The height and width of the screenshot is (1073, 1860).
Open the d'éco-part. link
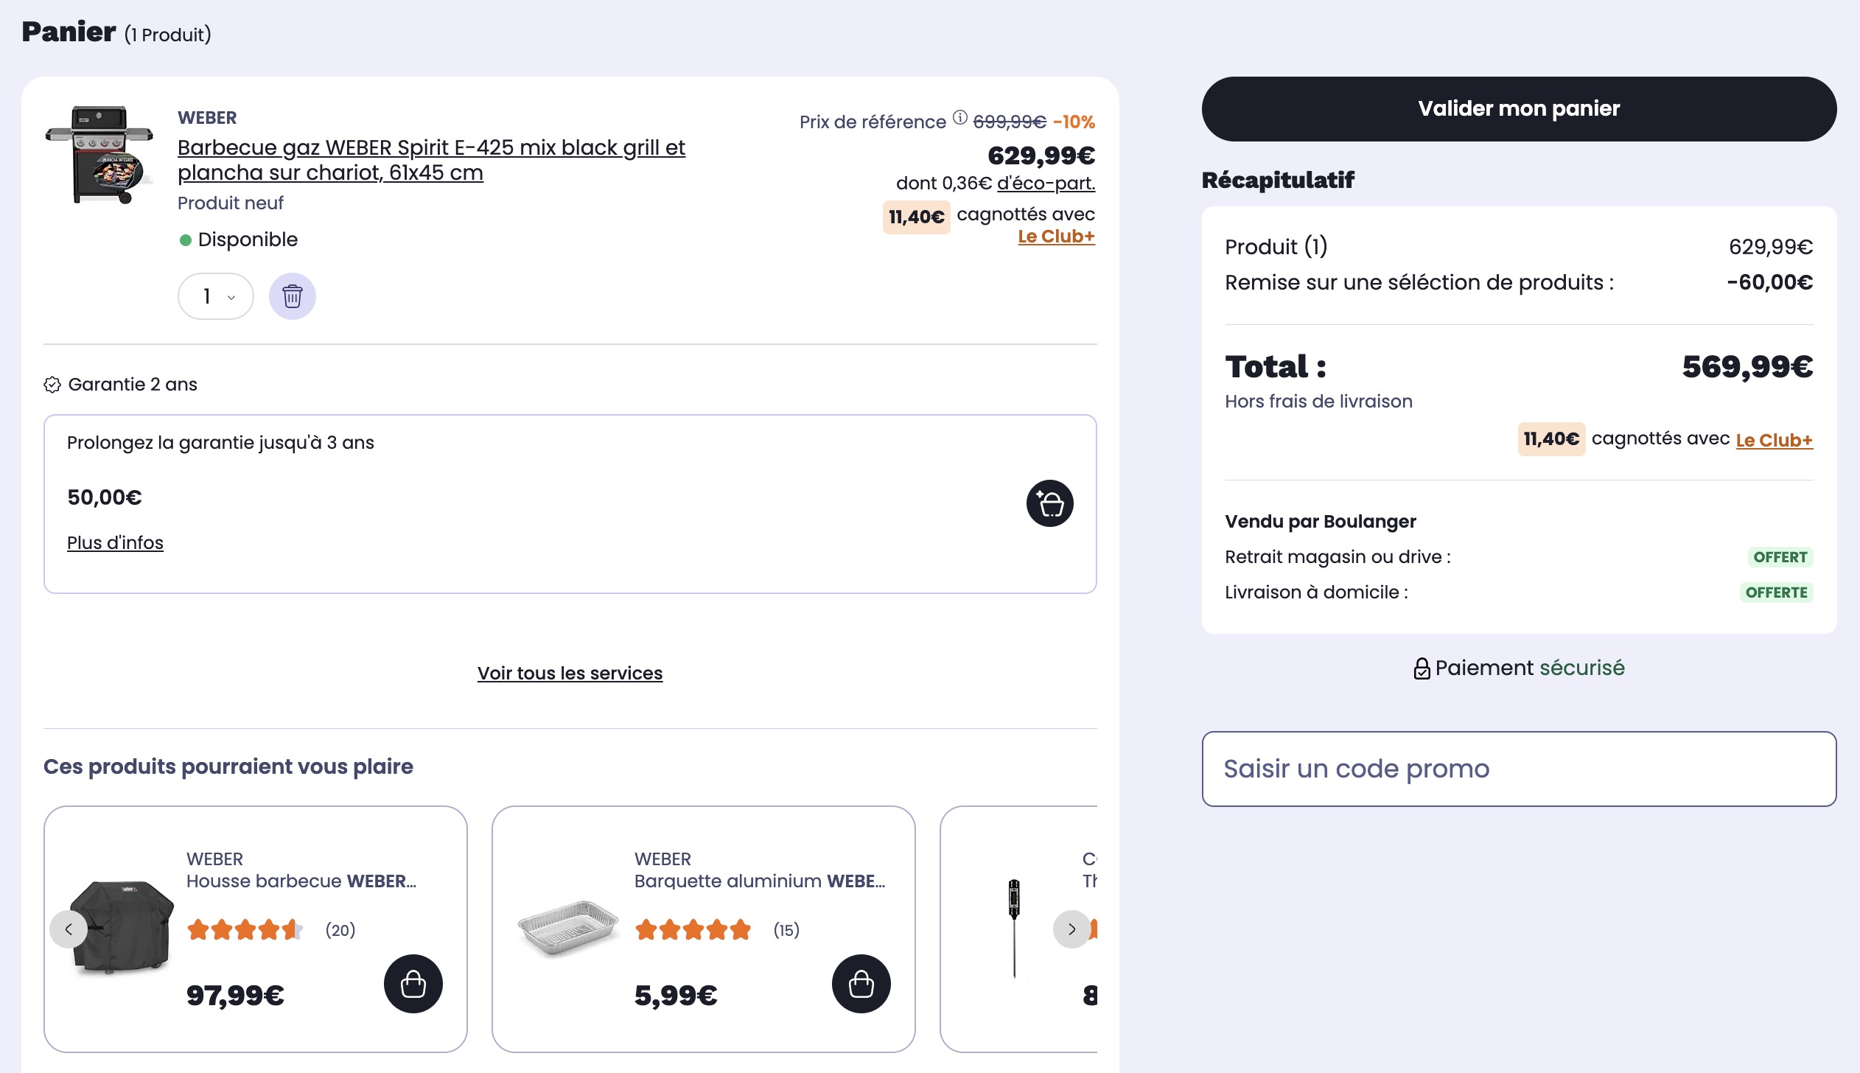1046,183
